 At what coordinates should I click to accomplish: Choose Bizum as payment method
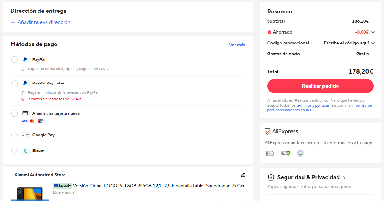click(14, 151)
